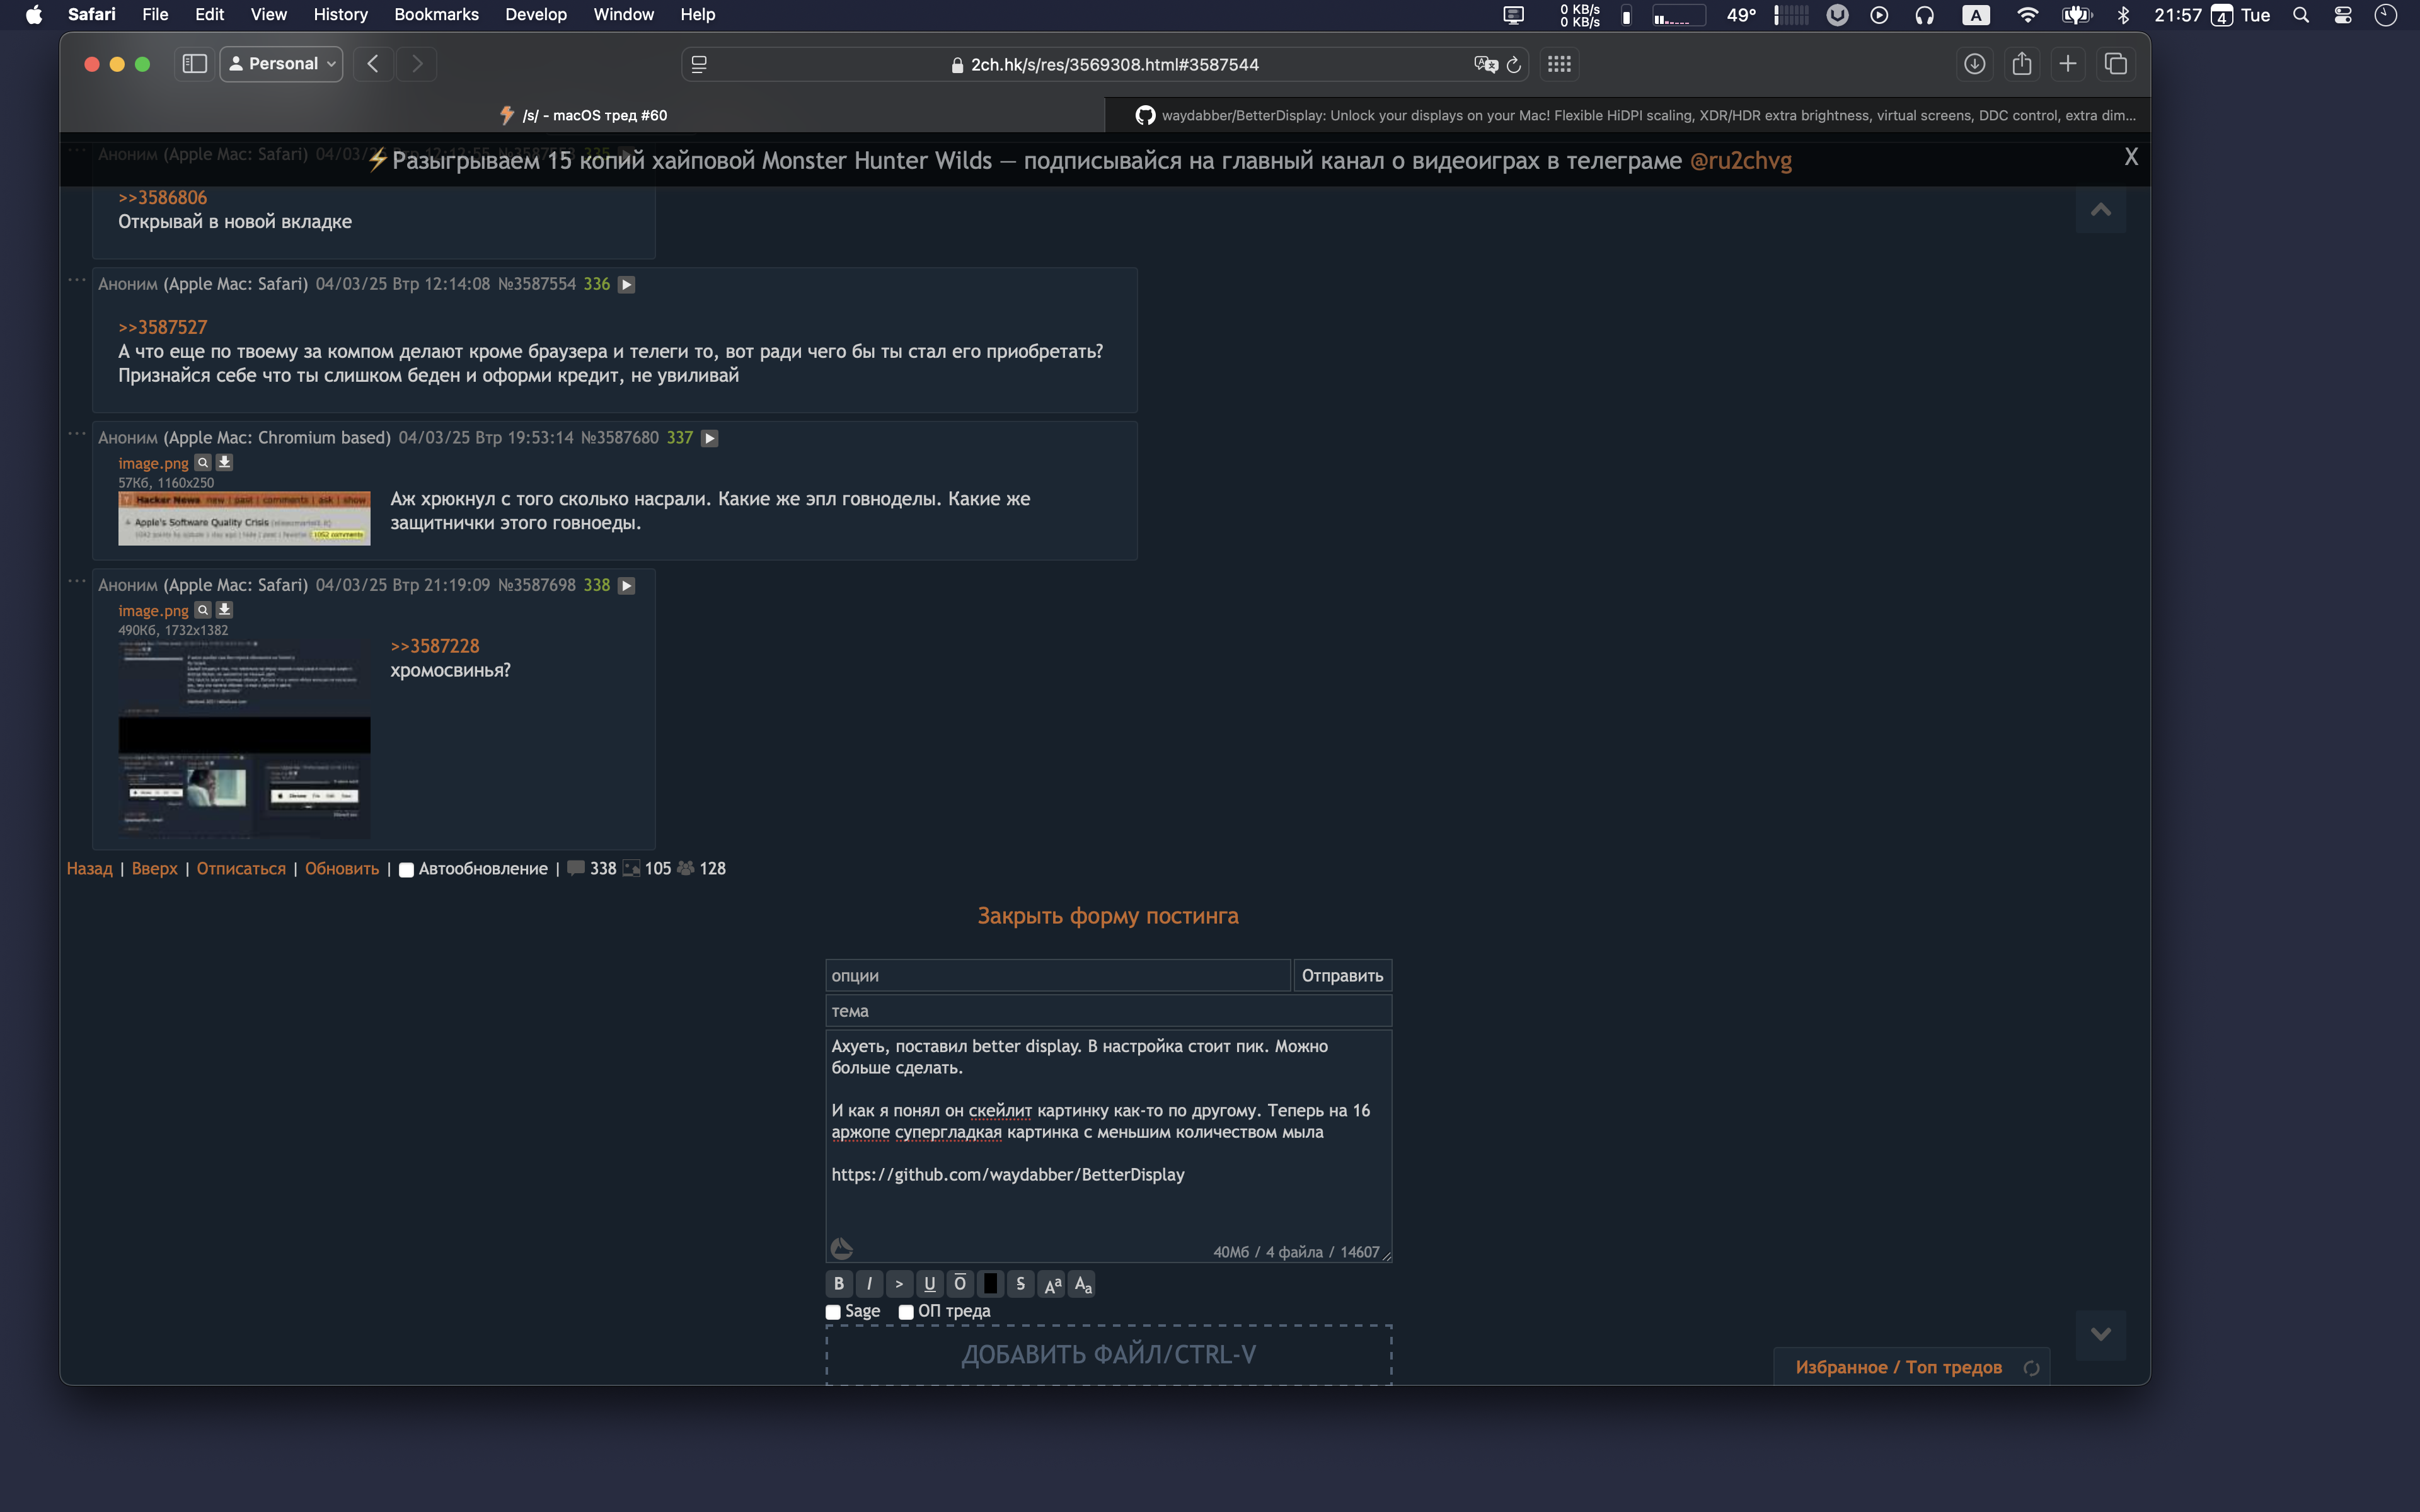Open the History menu
2420x1512 pixels.
[340, 15]
